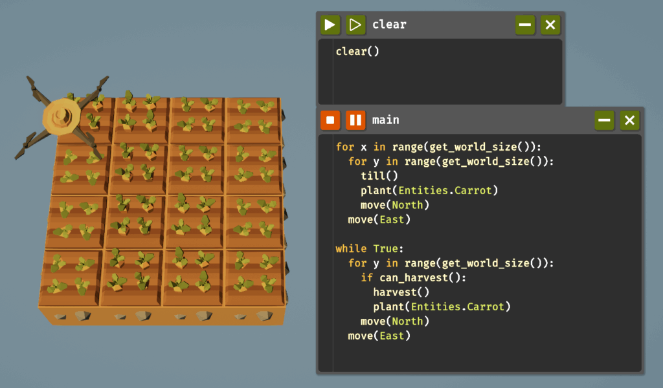The width and height of the screenshot is (663, 388).
Task: Step through the clear script with outlined play icon
Action: click(355, 25)
